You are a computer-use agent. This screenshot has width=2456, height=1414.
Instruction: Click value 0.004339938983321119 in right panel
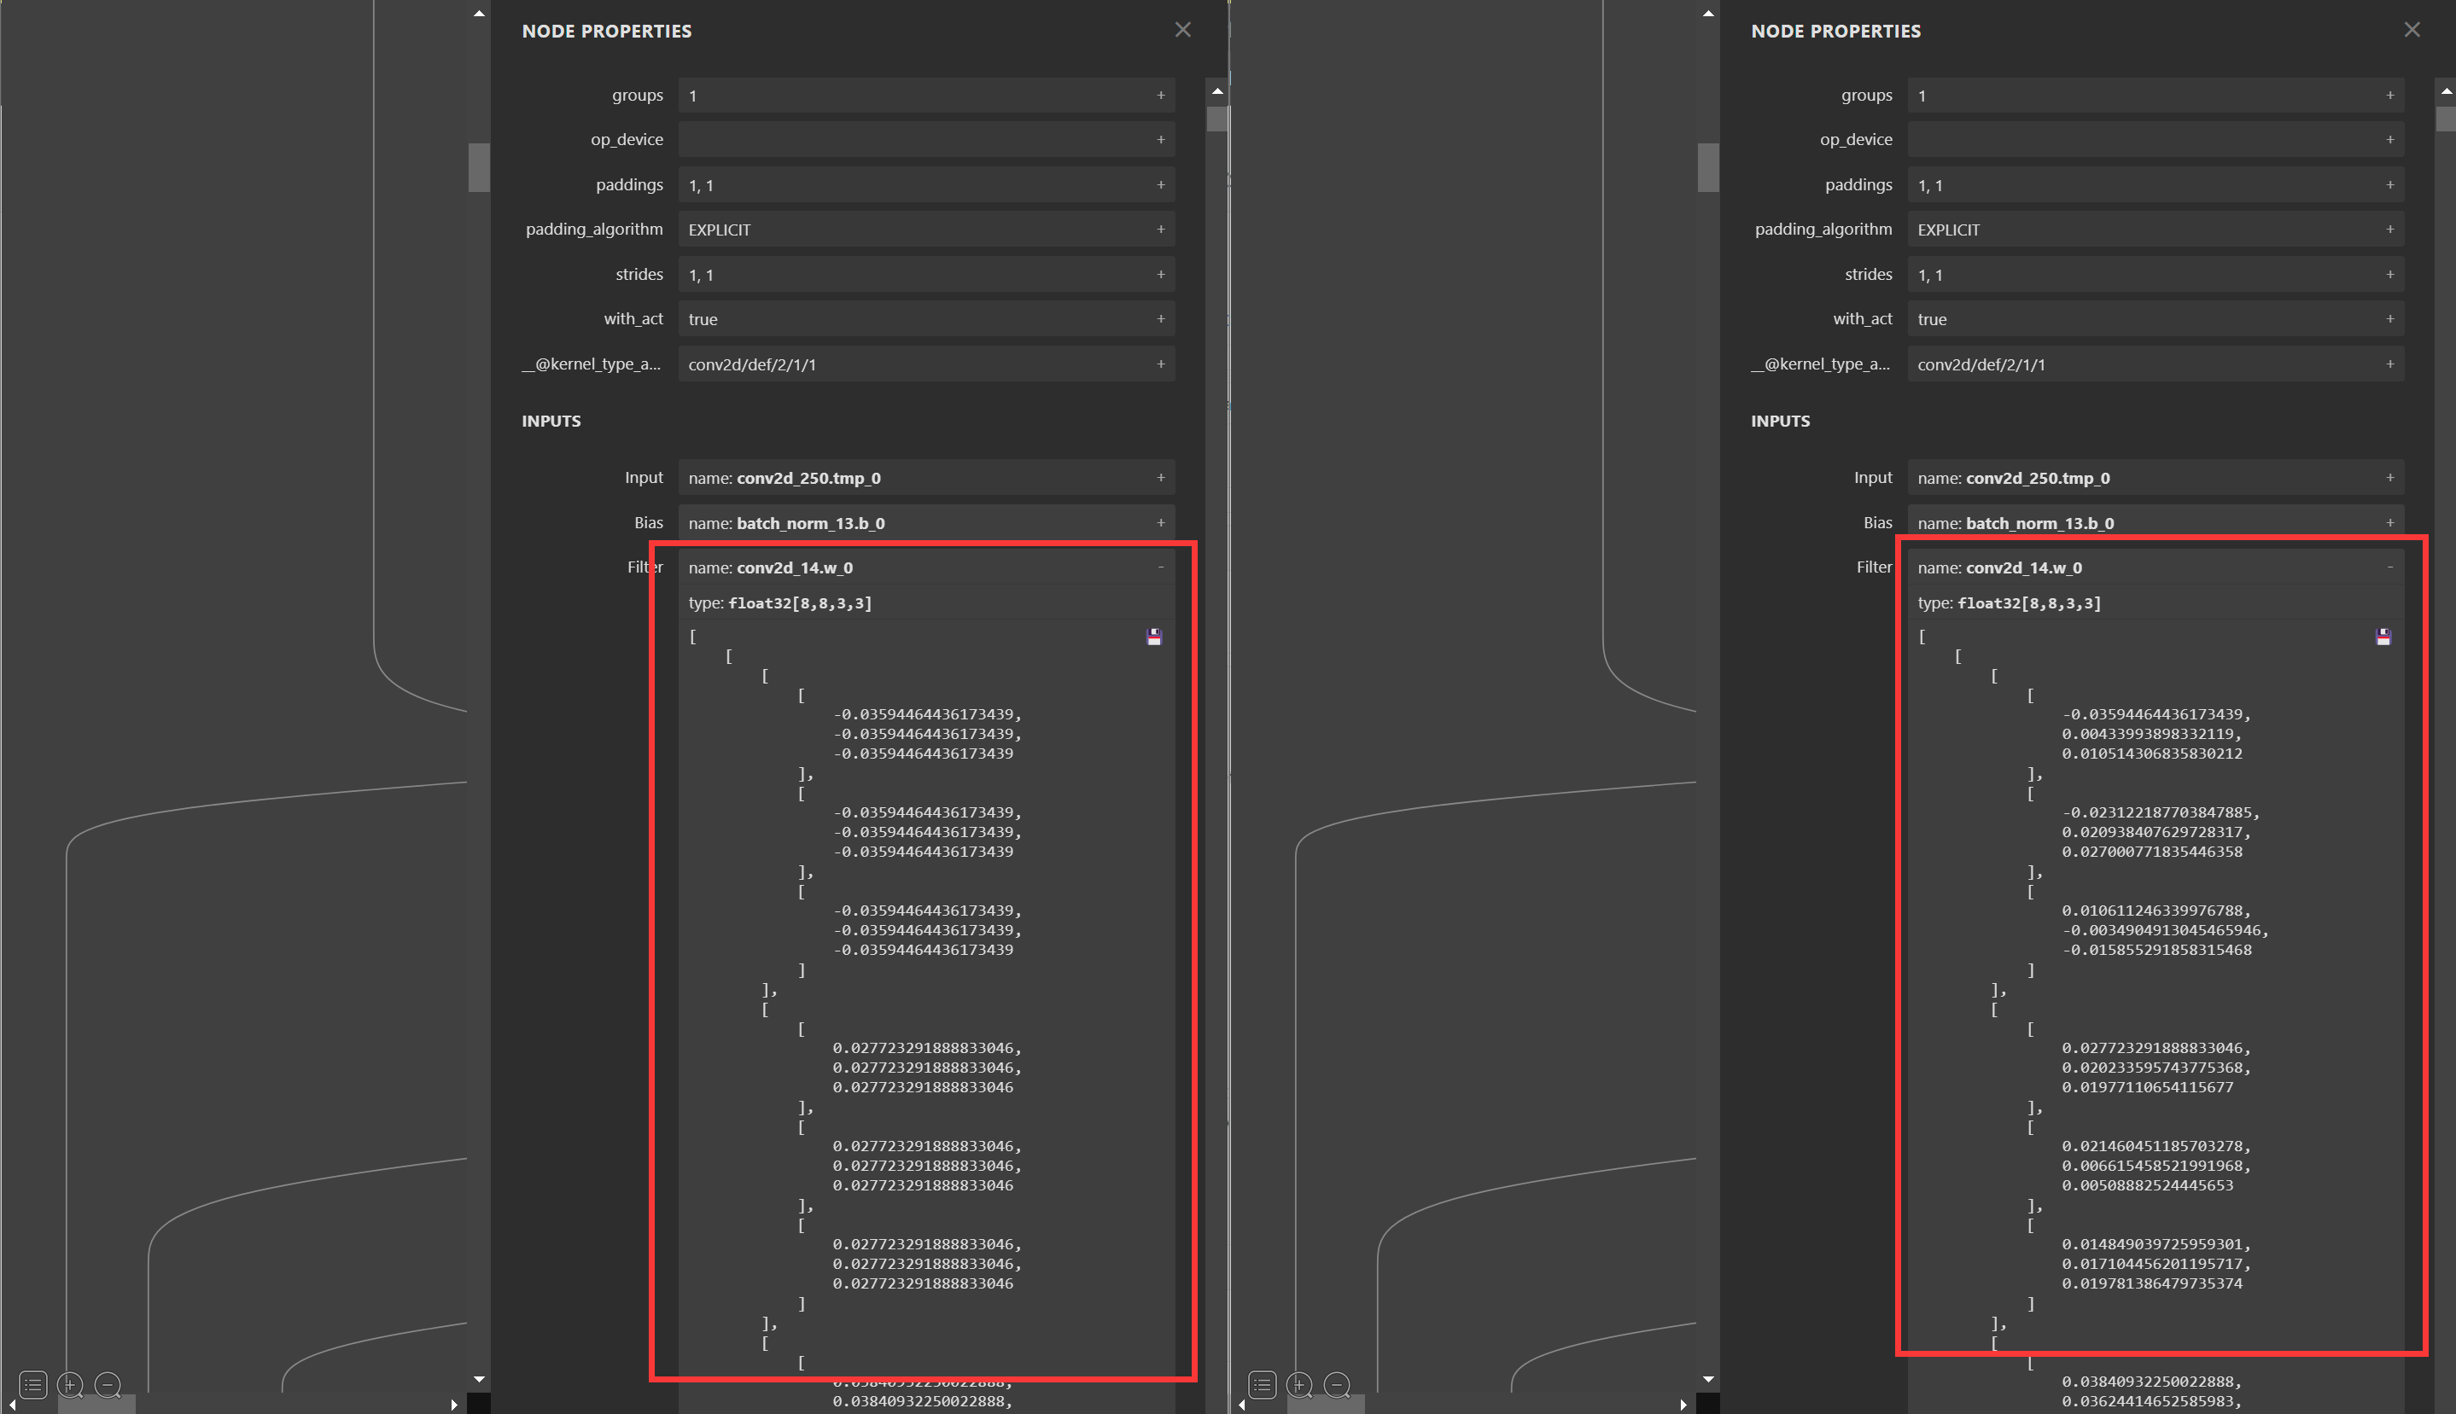click(x=2151, y=734)
